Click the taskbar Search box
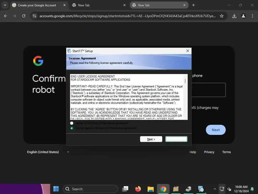This screenshot has height=194, width=258. tap(90, 189)
